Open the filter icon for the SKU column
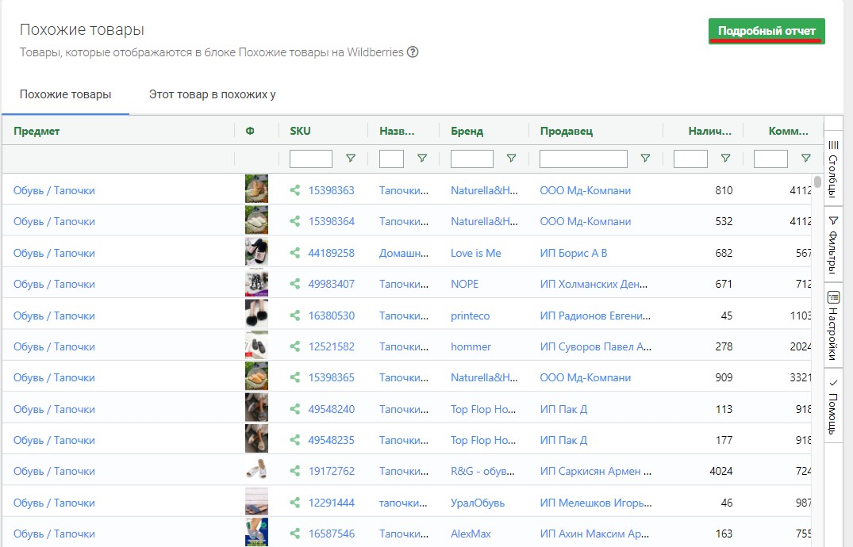Viewport: 853px width, 547px height. (x=351, y=159)
